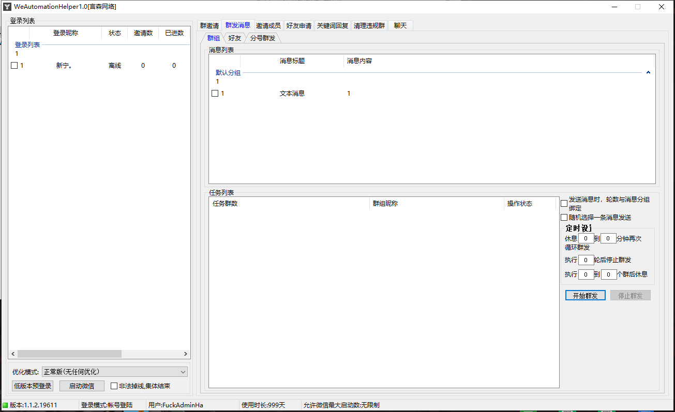The width and height of the screenshot is (675, 412).
Task: Enable 轮数与消息分组绑定 checkbox
Action: 564,204
